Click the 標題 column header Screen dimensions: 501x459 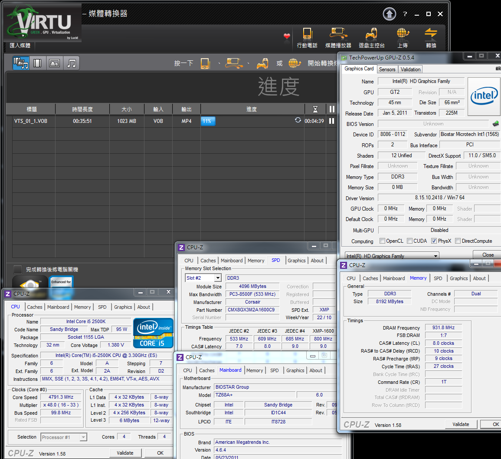31,109
